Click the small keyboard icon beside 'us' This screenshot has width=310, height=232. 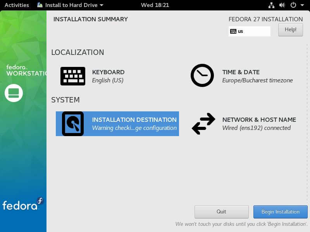point(233,31)
